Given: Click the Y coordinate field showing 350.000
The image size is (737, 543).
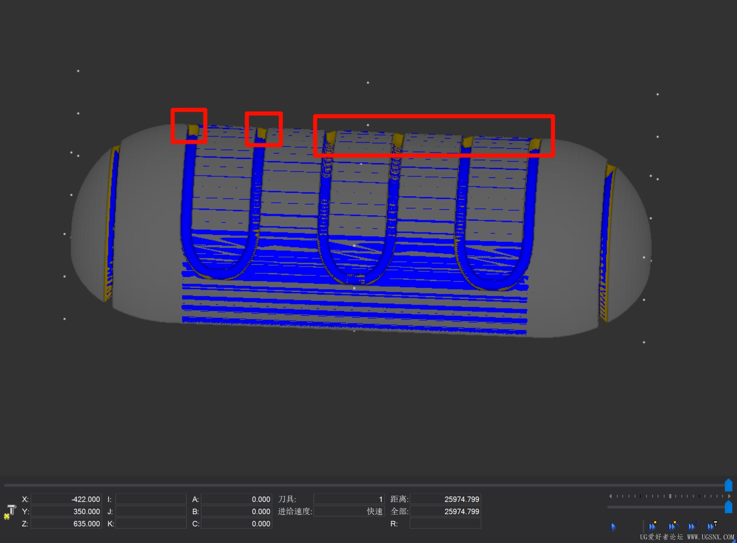Looking at the screenshot, I should pos(66,511).
